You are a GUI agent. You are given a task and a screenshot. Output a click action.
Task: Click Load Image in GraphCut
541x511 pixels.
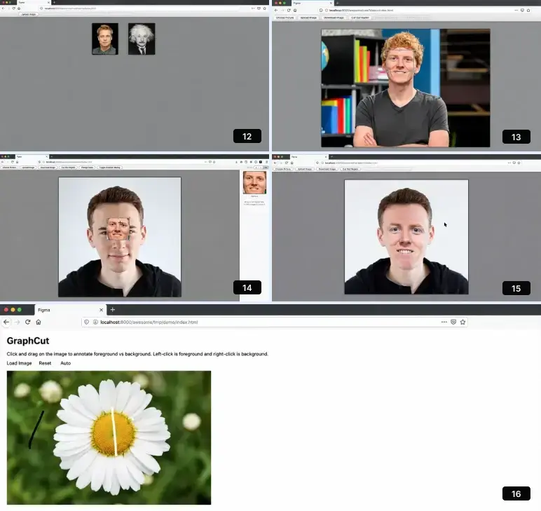click(x=20, y=363)
